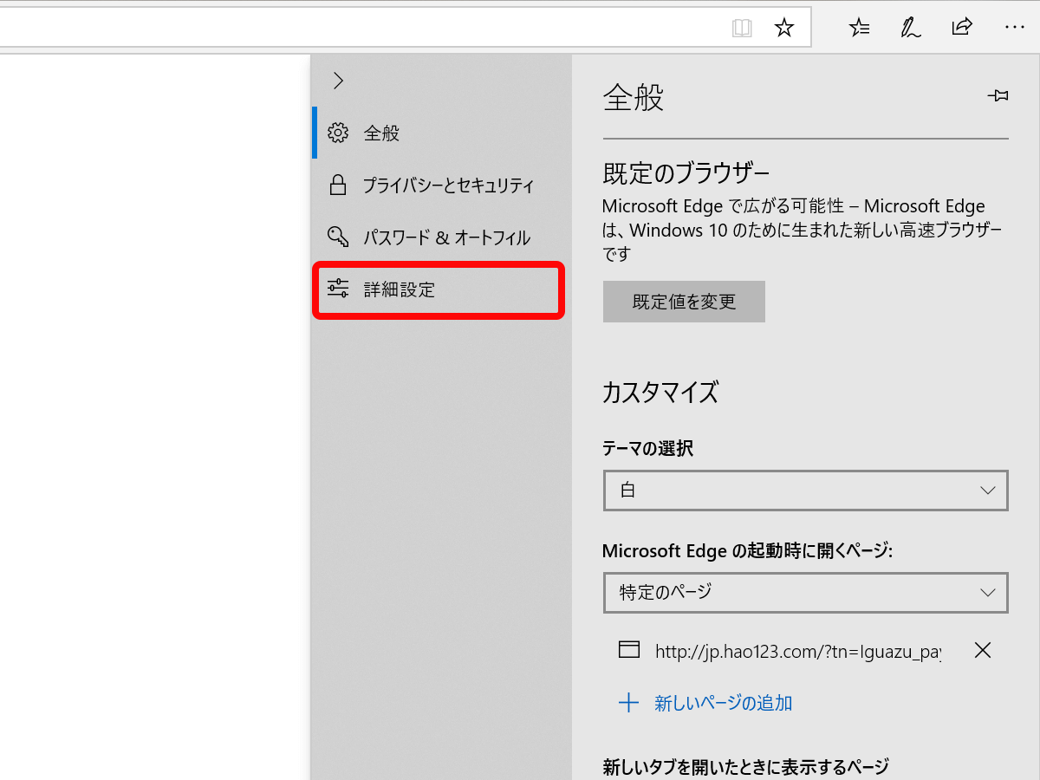Viewport: 1040px width, 780px height.
Task: Click the Add notes pen icon
Action: (910, 28)
